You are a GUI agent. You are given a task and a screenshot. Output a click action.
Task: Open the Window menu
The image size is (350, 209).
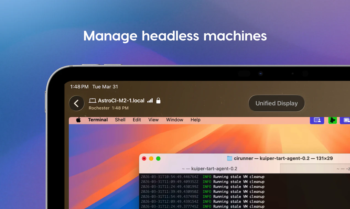(x=174, y=120)
